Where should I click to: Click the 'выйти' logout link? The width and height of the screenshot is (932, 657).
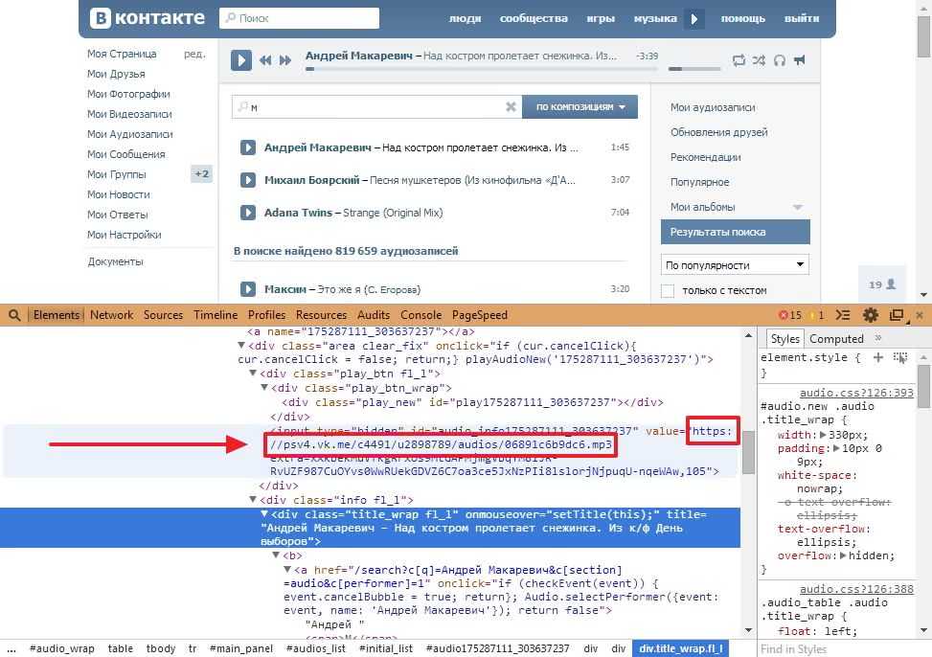tap(801, 18)
